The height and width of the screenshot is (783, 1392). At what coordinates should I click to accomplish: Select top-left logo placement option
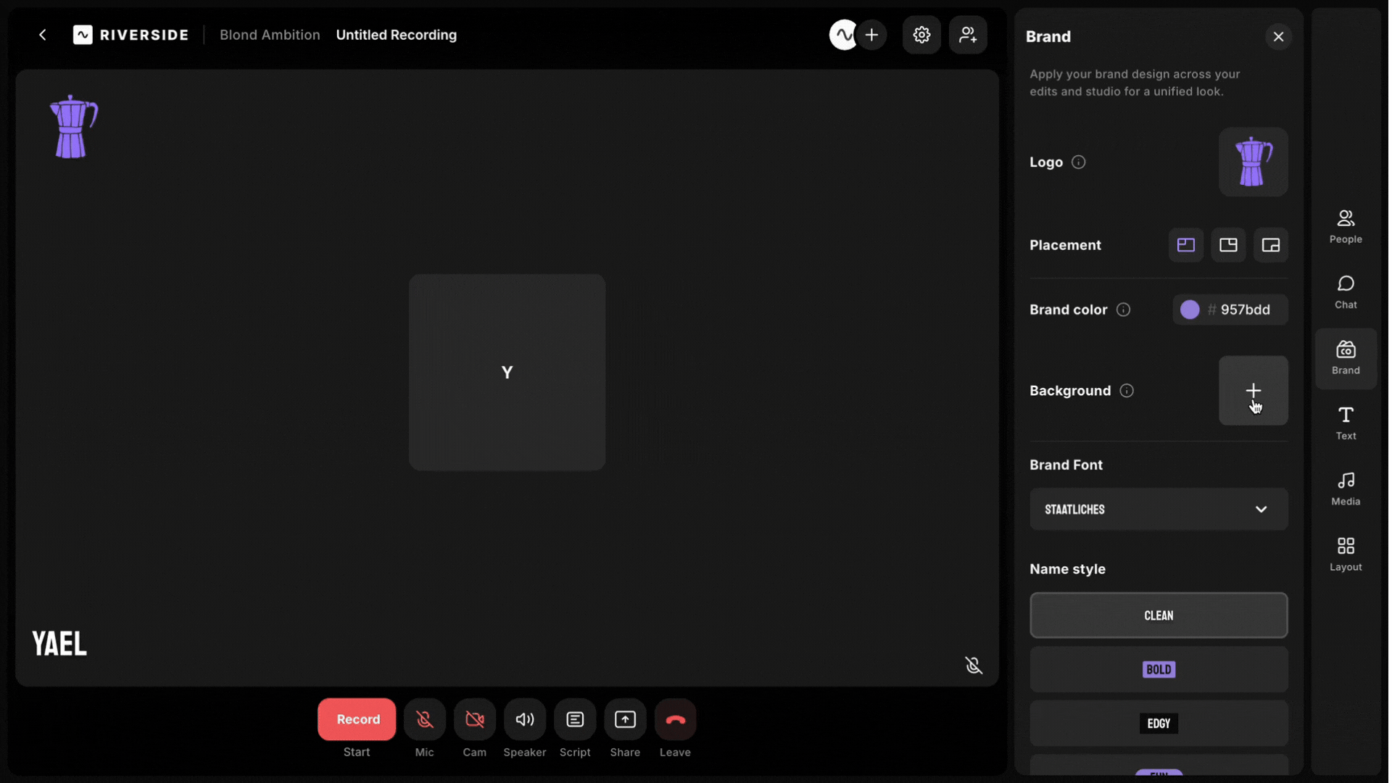click(1186, 245)
